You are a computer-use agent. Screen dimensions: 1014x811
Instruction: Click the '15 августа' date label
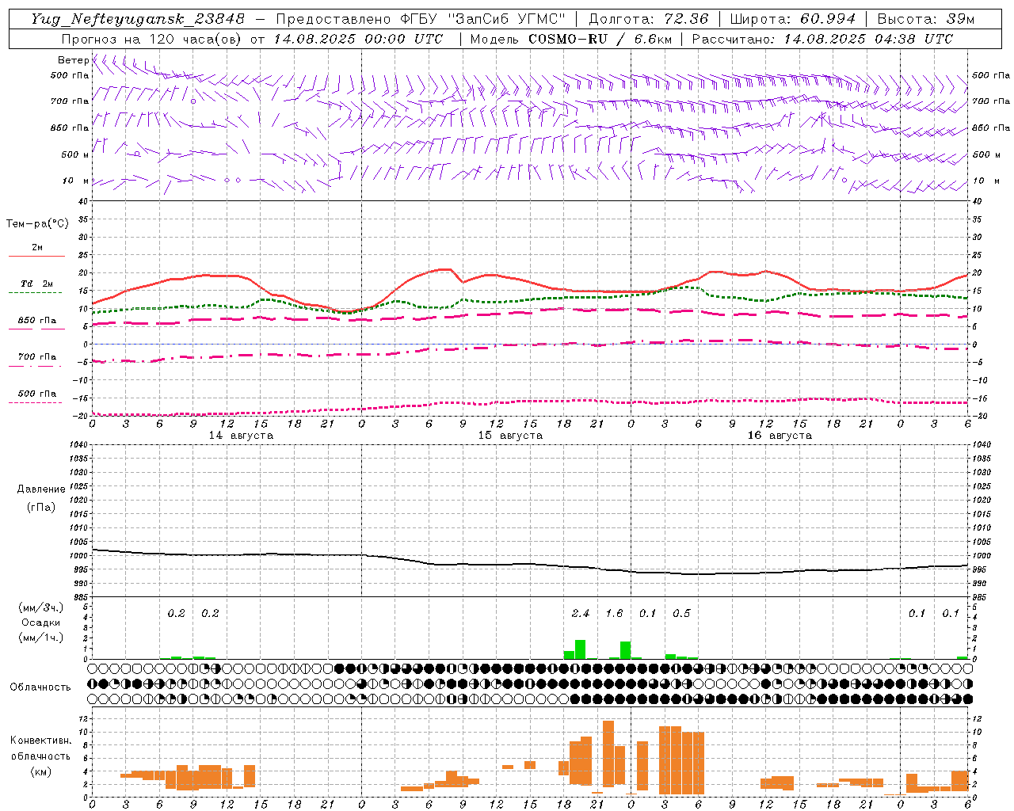[x=510, y=436]
